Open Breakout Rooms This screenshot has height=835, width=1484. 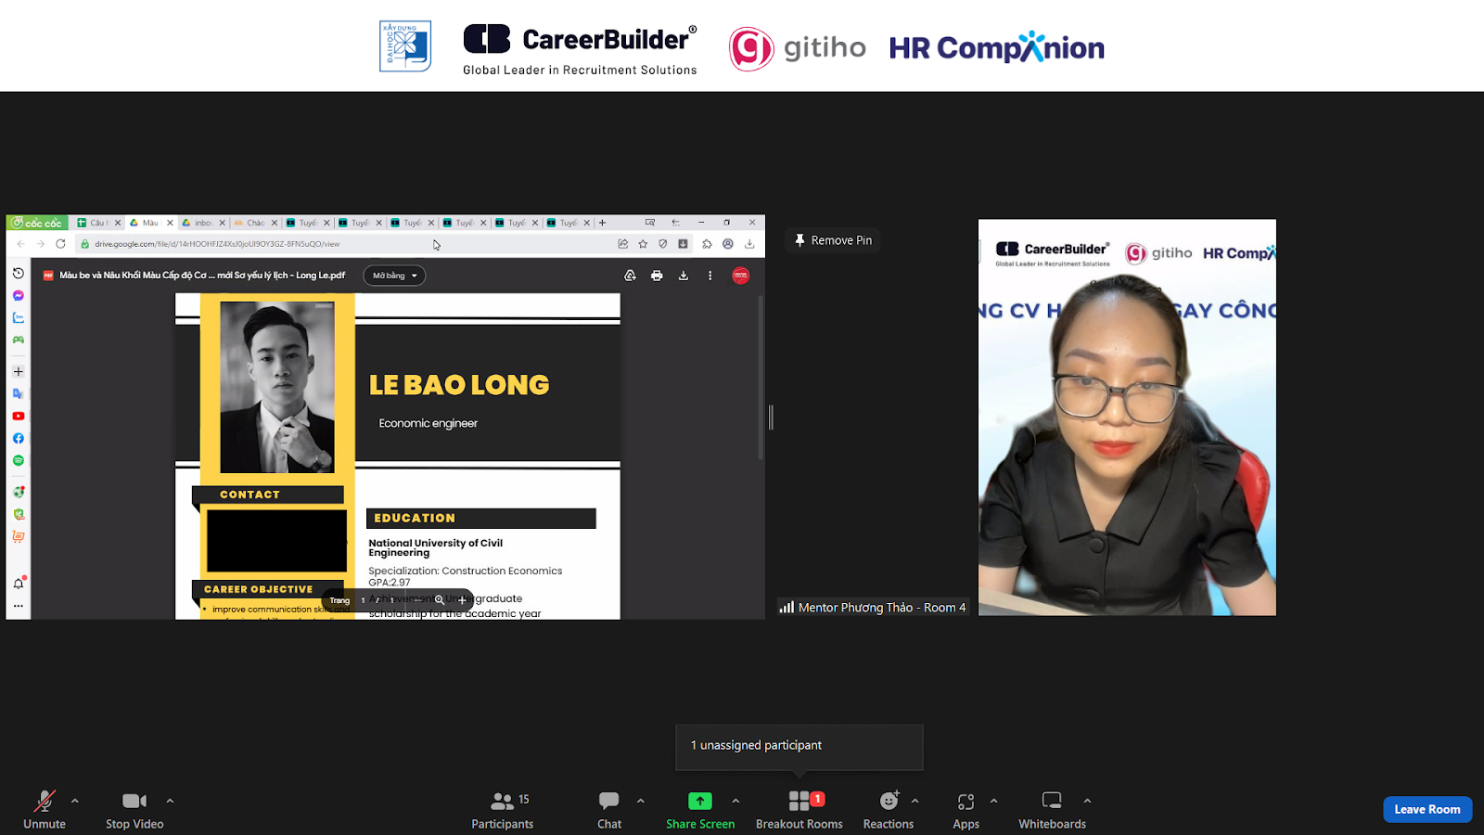coord(800,809)
